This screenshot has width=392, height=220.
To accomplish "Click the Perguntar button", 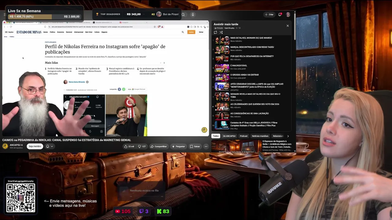I will (x=179, y=146).
